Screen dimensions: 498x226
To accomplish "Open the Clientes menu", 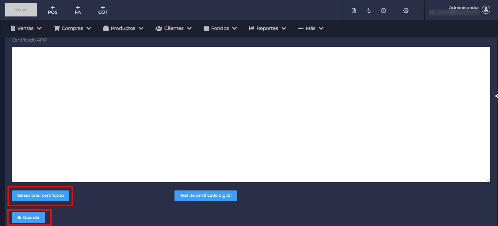I will 173,28.
